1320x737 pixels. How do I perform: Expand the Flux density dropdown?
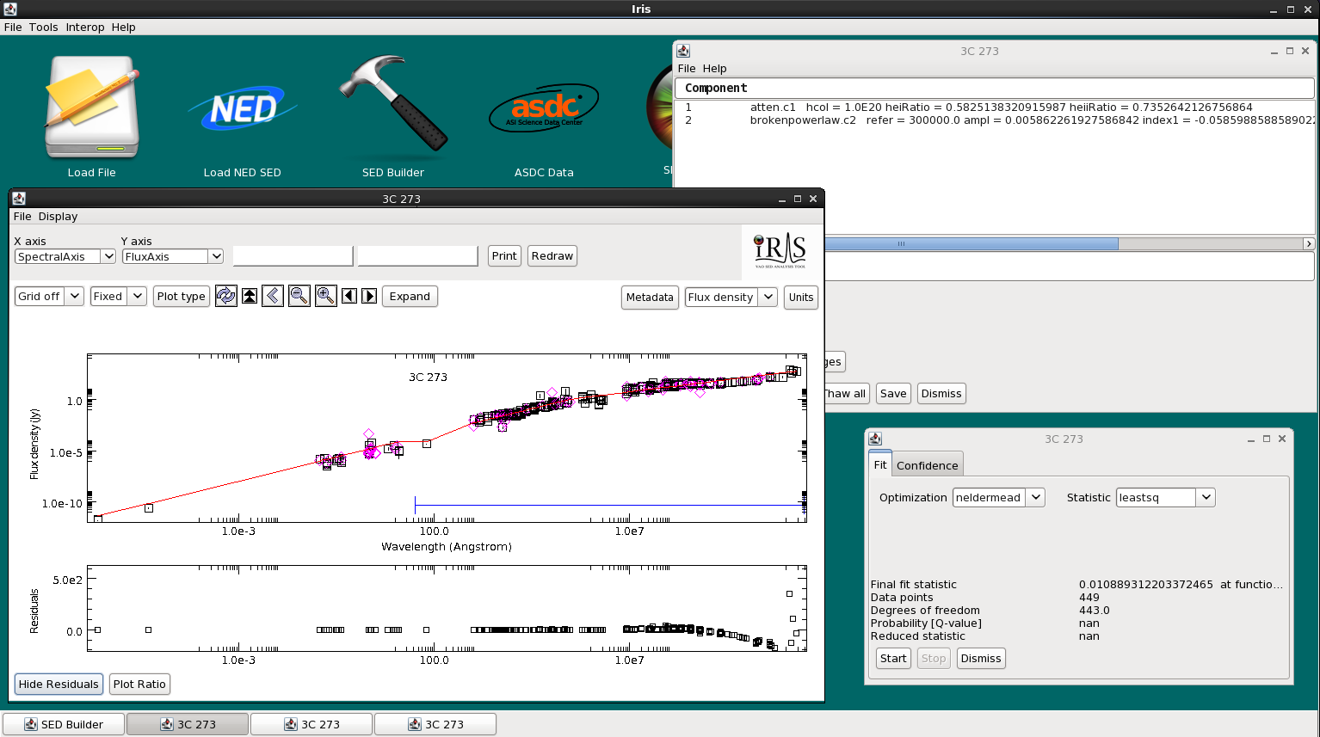pos(731,298)
